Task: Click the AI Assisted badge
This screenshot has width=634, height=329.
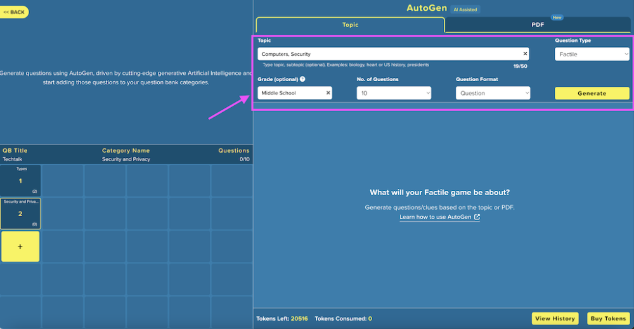Action: pos(465,10)
